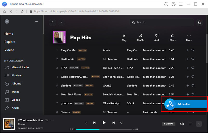Navigate forward using browser bar arrow
The height and width of the screenshot is (133, 208).
tap(16, 11)
